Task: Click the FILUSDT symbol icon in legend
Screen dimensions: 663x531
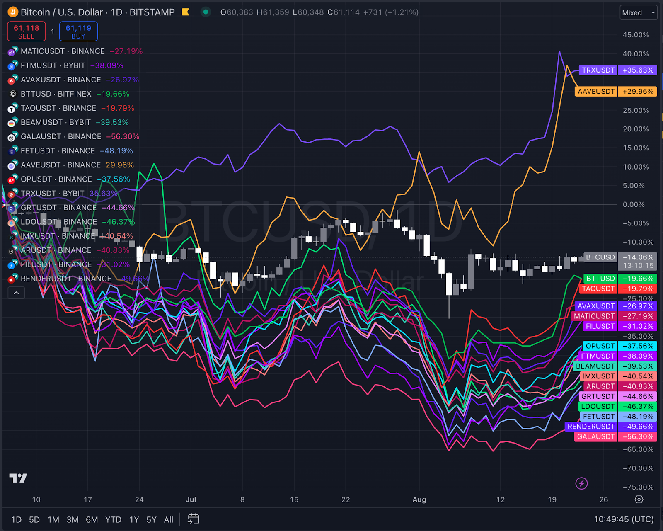Action: tap(12, 264)
